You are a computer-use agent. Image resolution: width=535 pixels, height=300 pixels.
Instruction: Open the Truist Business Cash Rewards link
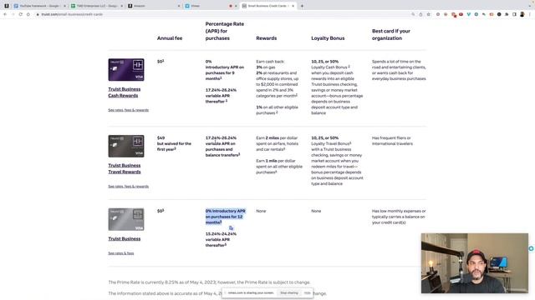coord(125,92)
